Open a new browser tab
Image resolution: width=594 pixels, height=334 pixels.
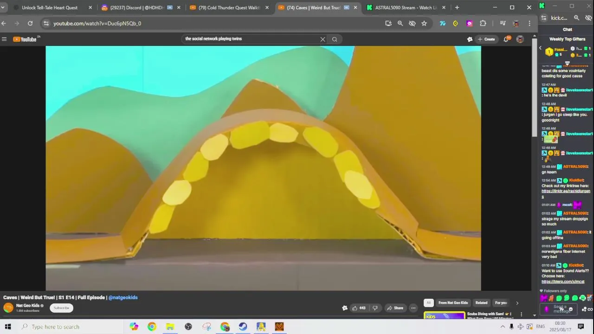(x=457, y=7)
